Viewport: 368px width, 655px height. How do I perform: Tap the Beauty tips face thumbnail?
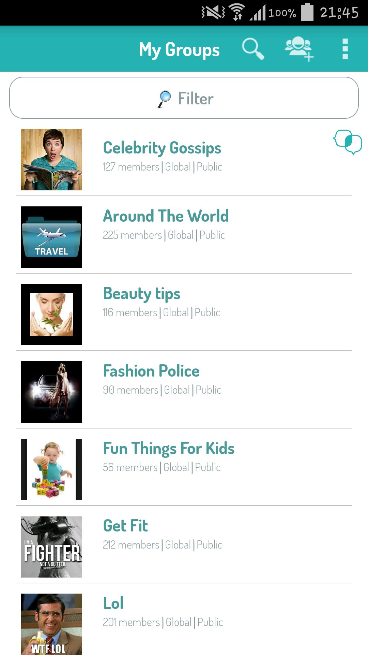click(x=51, y=315)
